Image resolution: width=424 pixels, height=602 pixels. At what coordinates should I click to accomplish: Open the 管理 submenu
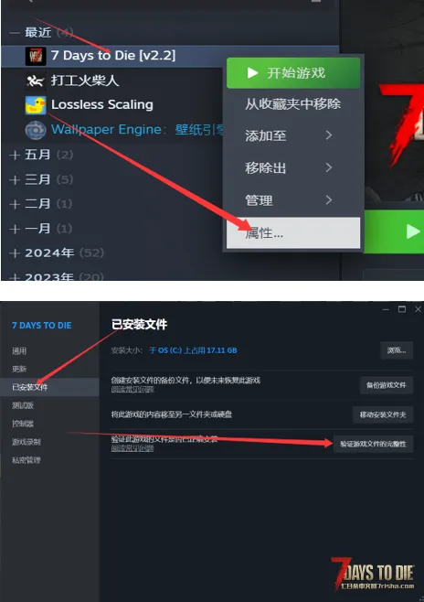tap(293, 200)
